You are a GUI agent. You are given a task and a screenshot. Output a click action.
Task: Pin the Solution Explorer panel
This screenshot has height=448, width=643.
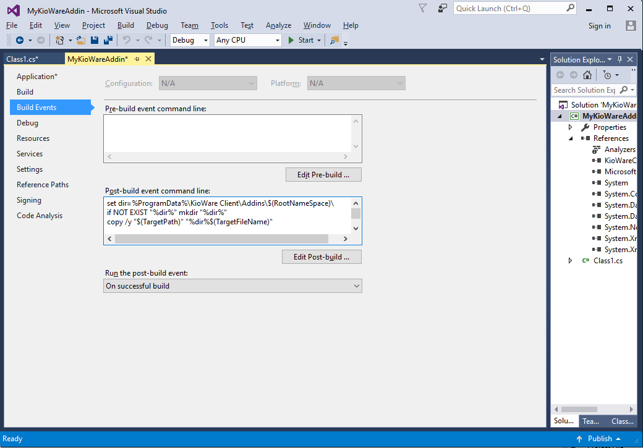(620, 59)
